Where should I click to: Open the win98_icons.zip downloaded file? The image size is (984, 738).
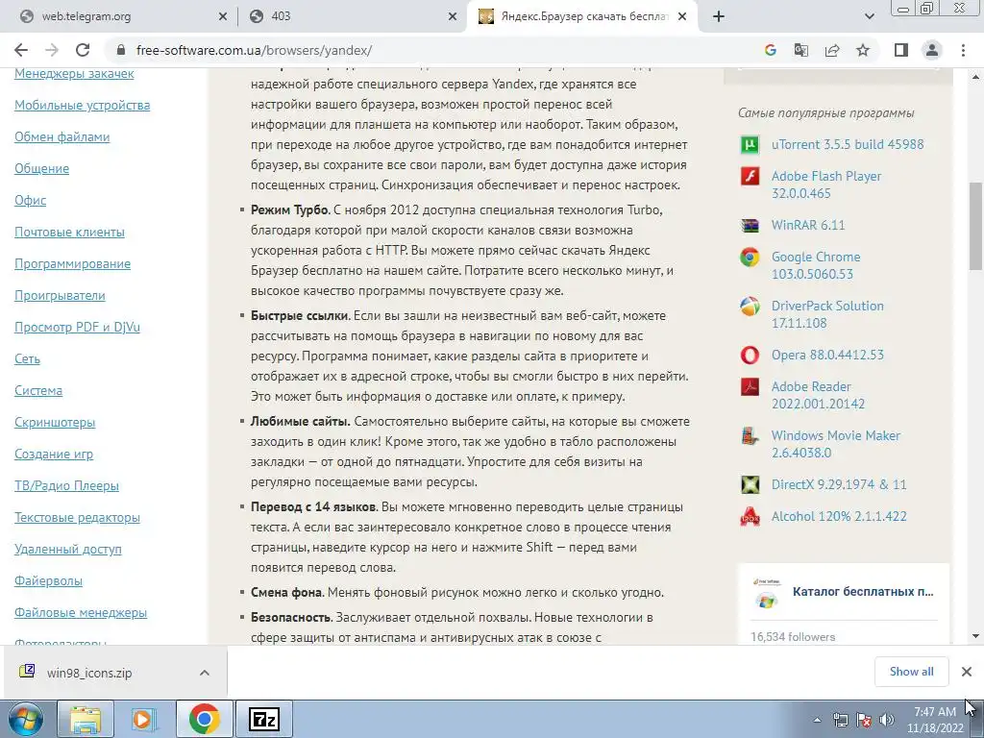pyautogui.click(x=89, y=673)
